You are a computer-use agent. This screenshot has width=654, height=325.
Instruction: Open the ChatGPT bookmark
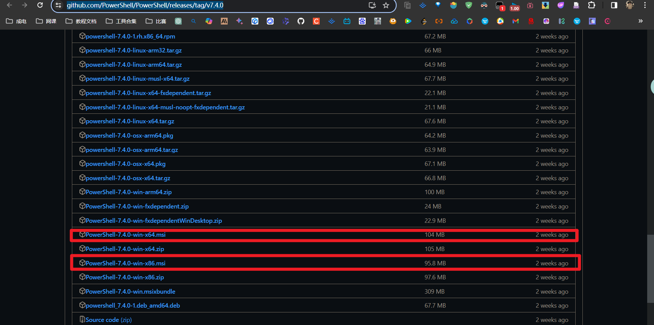click(x=178, y=21)
